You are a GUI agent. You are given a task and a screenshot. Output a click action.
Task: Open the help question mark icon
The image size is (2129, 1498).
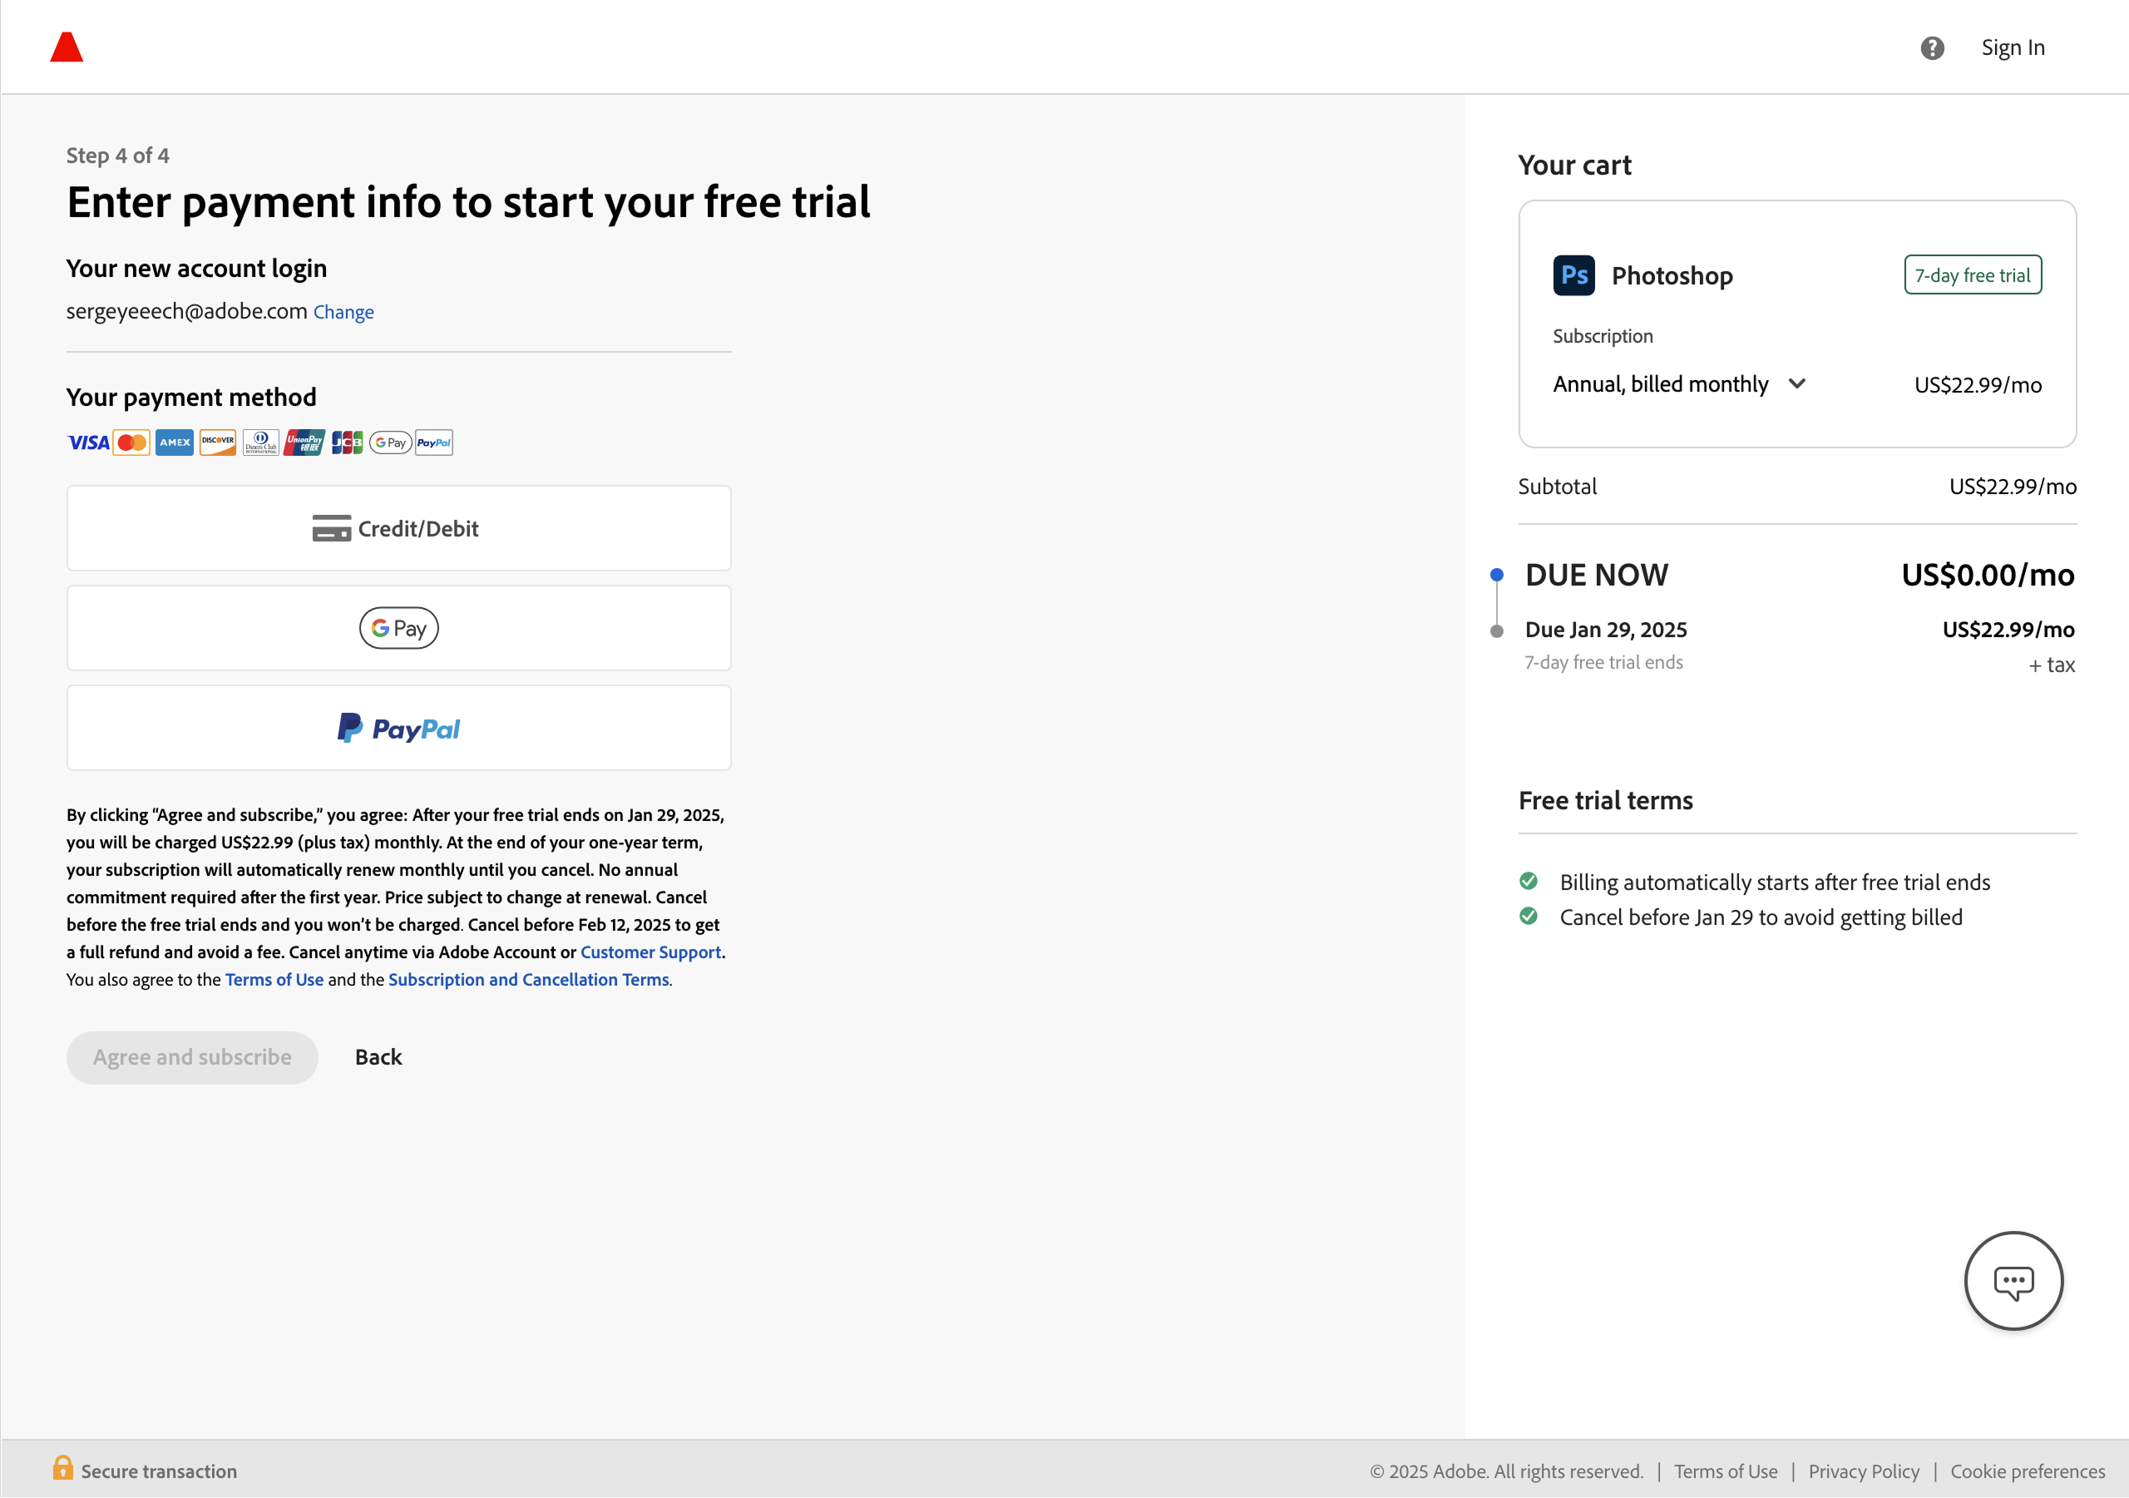(1932, 48)
